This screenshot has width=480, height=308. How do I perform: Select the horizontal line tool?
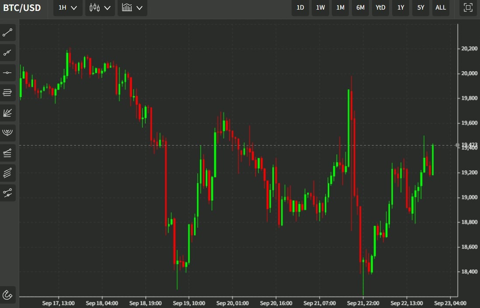click(7, 73)
